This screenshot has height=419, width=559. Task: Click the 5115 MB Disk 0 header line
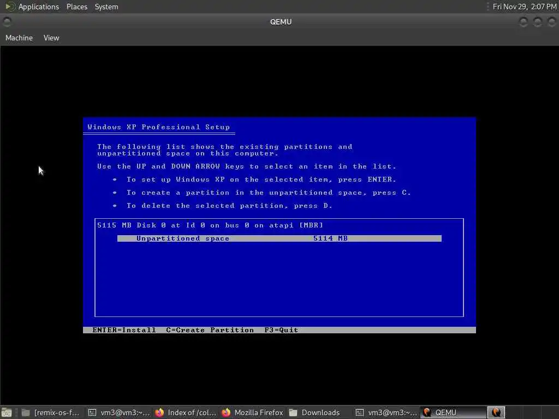coord(210,225)
